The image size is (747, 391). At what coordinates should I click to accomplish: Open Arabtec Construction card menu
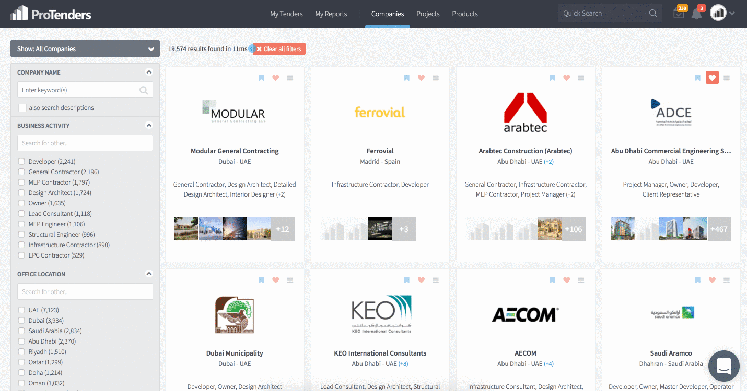coord(581,78)
